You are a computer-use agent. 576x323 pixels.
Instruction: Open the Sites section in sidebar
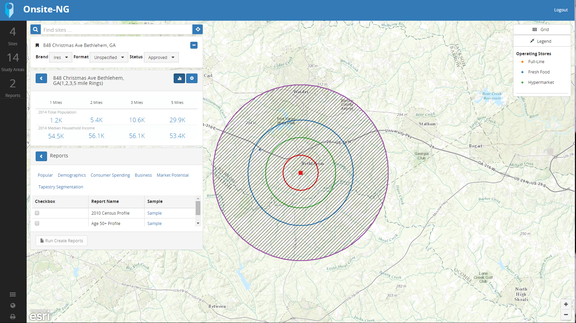[13, 36]
